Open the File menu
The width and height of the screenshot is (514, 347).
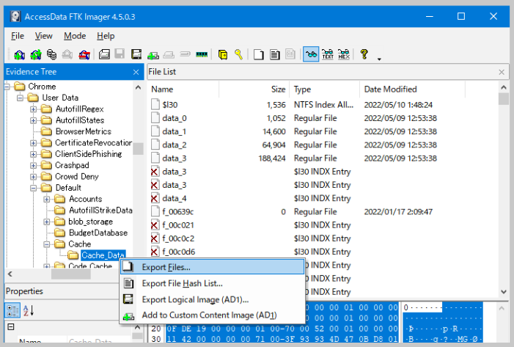click(x=18, y=36)
